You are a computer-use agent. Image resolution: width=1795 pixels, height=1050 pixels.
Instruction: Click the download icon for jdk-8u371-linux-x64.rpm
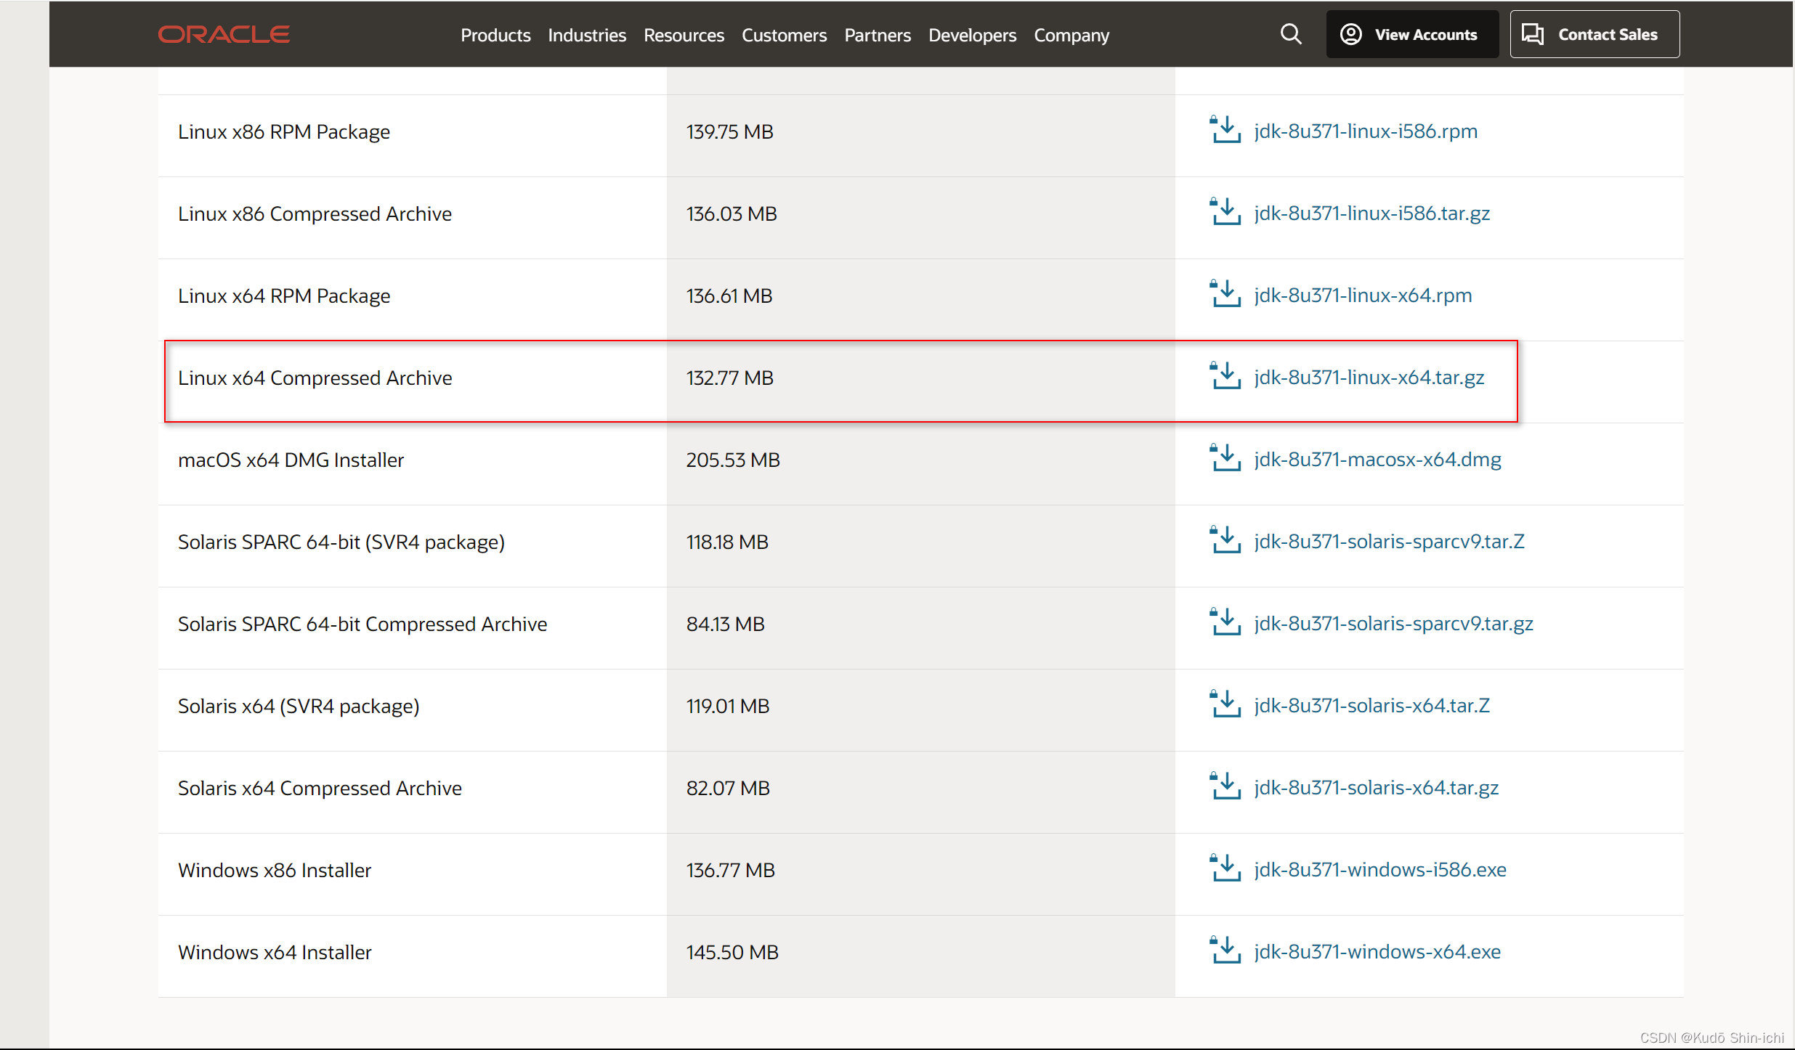(x=1225, y=294)
